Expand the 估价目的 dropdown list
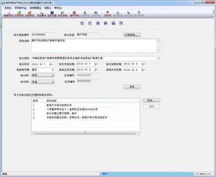The width and height of the screenshot is (216, 177). coord(158,59)
